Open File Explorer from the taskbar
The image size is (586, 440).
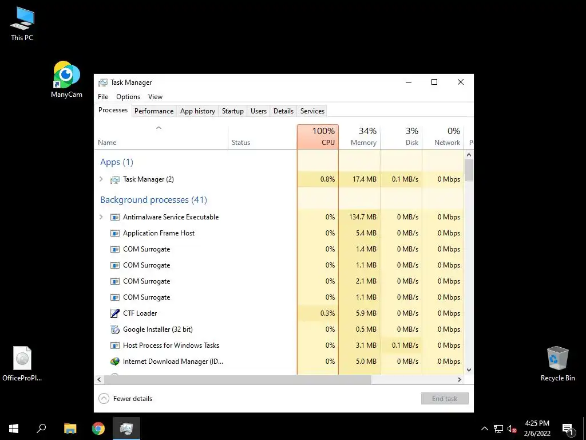click(70, 429)
